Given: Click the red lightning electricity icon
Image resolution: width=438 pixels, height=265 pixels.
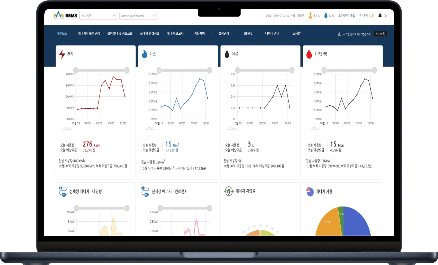Looking at the screenshot, I should tap(62, 54).
